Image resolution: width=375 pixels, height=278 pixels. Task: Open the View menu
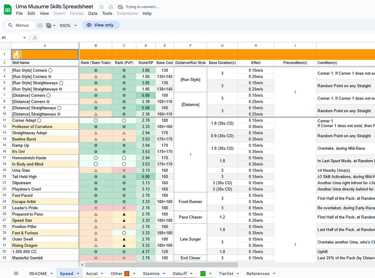tap(44, 14)
